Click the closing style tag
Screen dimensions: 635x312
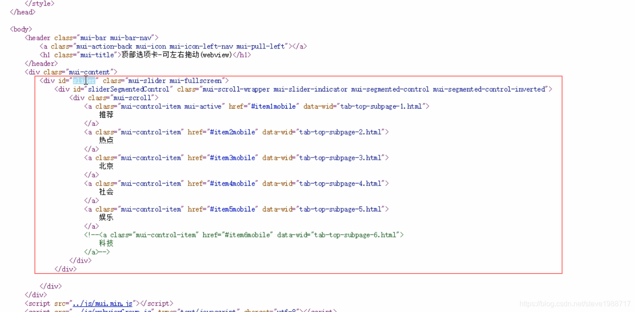(x=39, y=4)
